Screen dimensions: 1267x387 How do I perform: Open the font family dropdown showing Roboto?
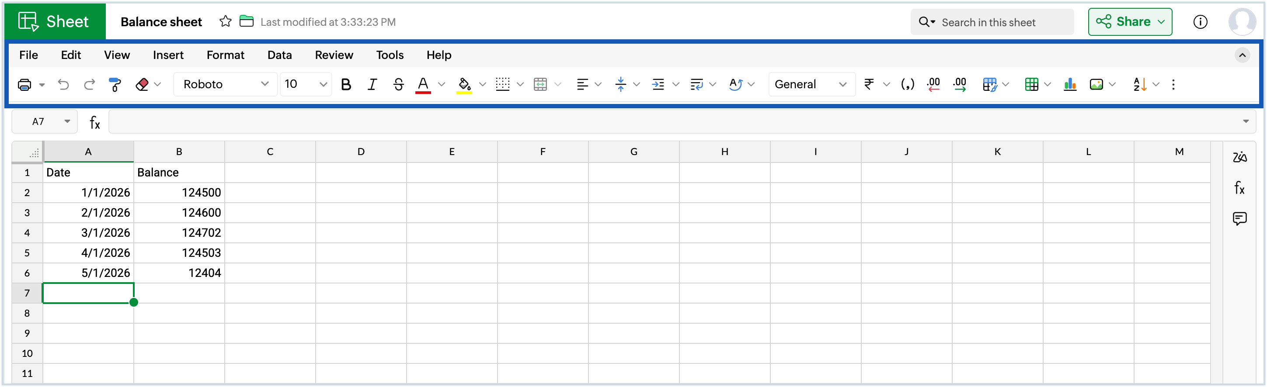pos(225,84)
